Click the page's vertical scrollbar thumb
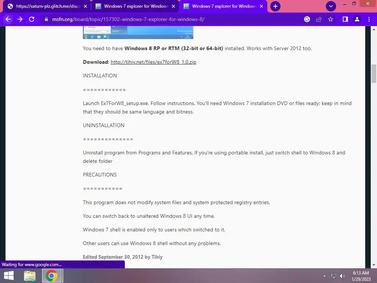 374,74
